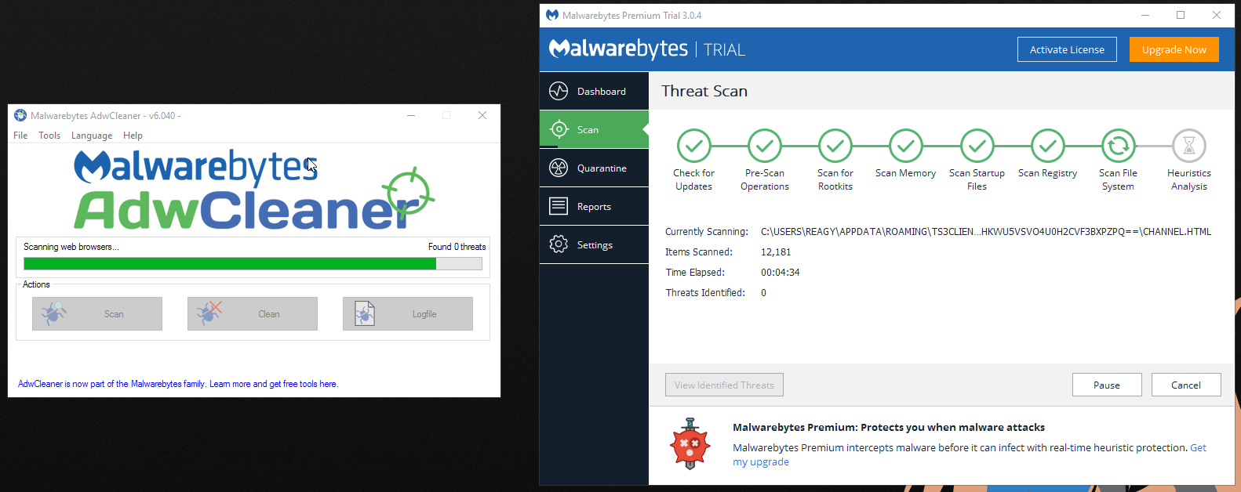Screen dimensions: 1241x492
Task: Open the Dashboard section in Malwarebytes sidebar
Action: 594,91
